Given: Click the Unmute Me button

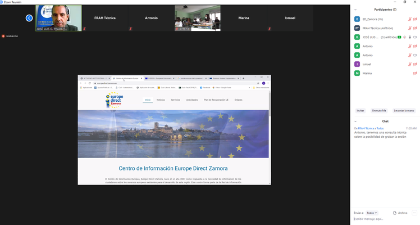Looking at the screenshot, I should point(379,110).
